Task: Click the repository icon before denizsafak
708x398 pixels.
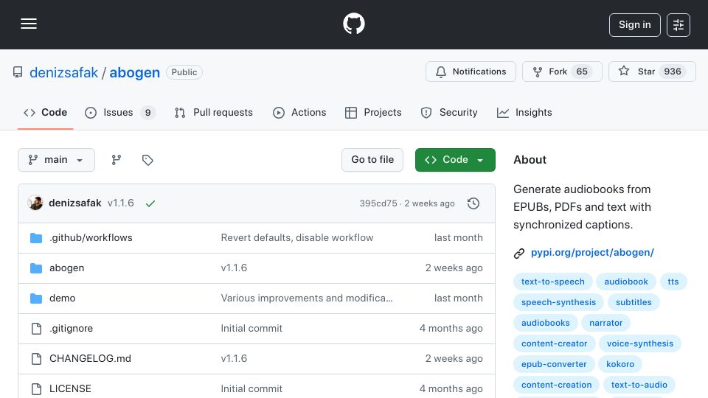Action: click(x=18, y=72)
